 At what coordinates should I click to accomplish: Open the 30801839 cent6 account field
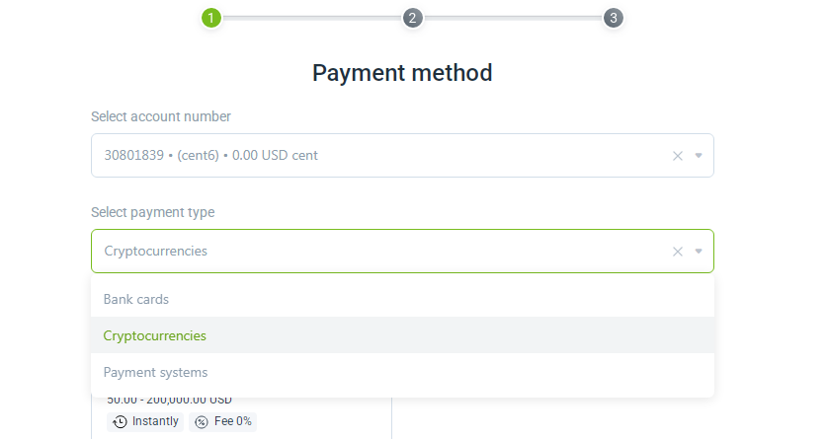coord(402,155)
